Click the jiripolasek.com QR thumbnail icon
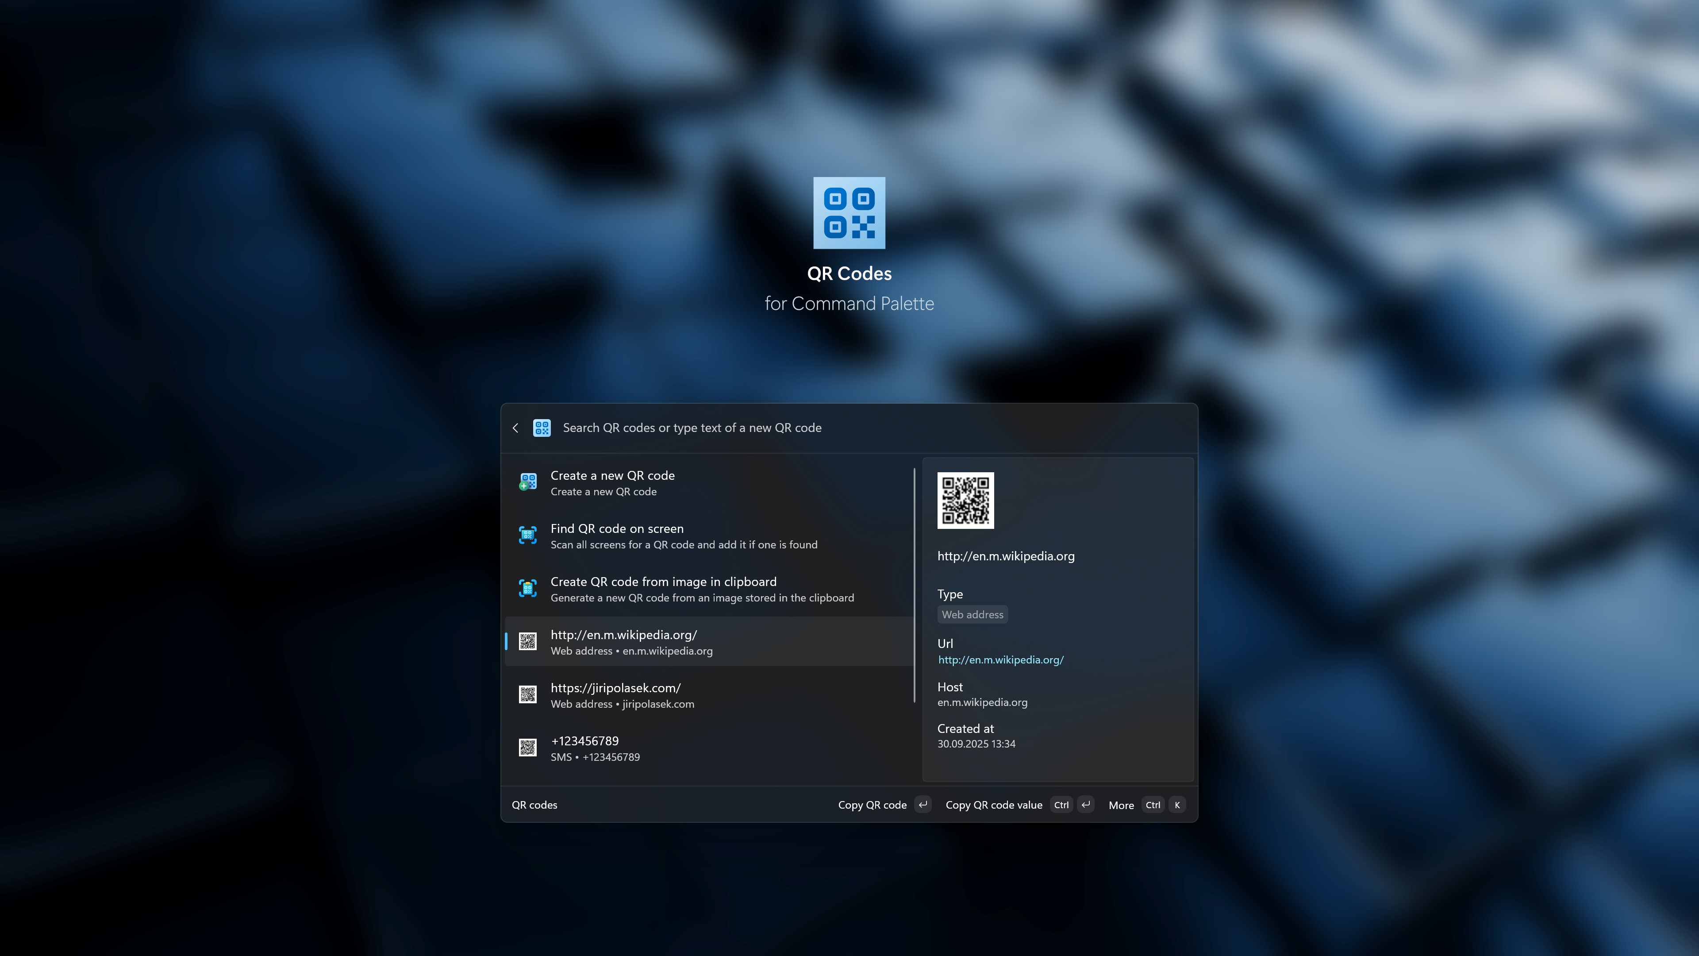The width and height of the screenshot is (1699, 956). pos(528,695)
